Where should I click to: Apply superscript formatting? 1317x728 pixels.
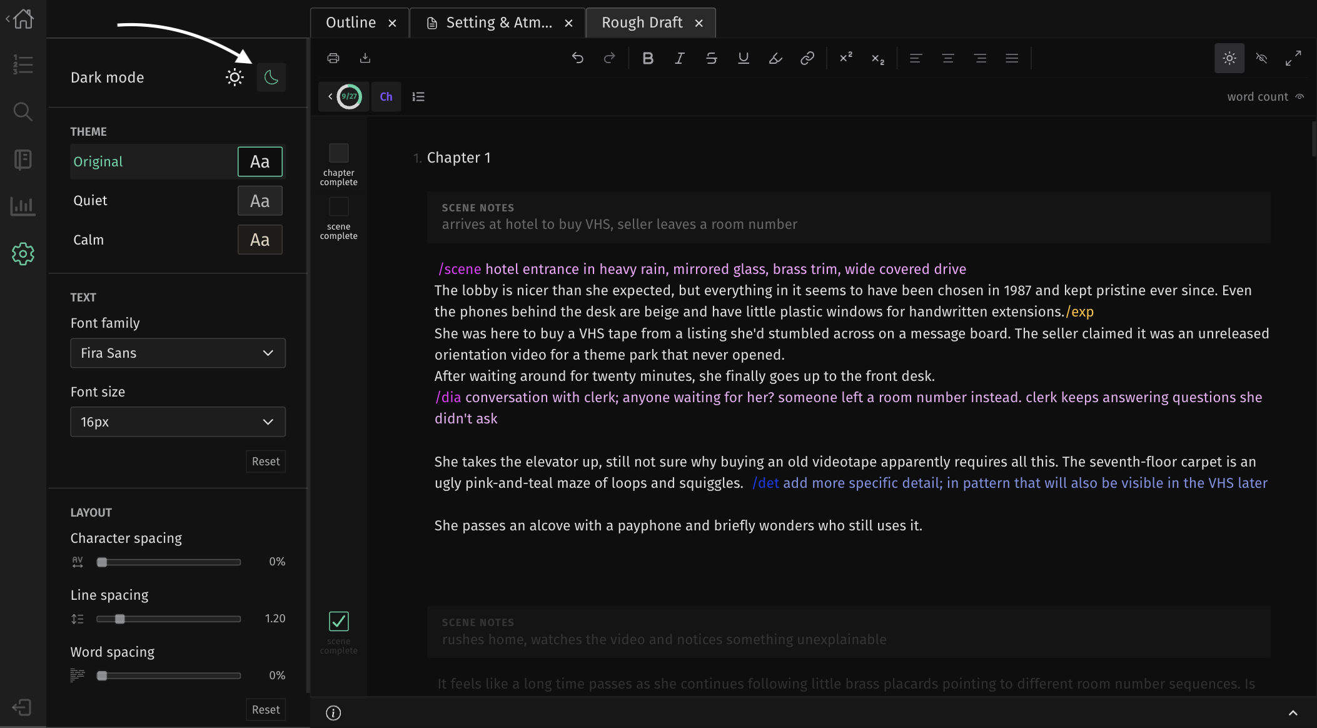coord(846,58)
